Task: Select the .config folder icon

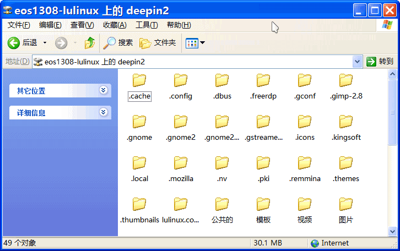Action: tap(181, 80)
